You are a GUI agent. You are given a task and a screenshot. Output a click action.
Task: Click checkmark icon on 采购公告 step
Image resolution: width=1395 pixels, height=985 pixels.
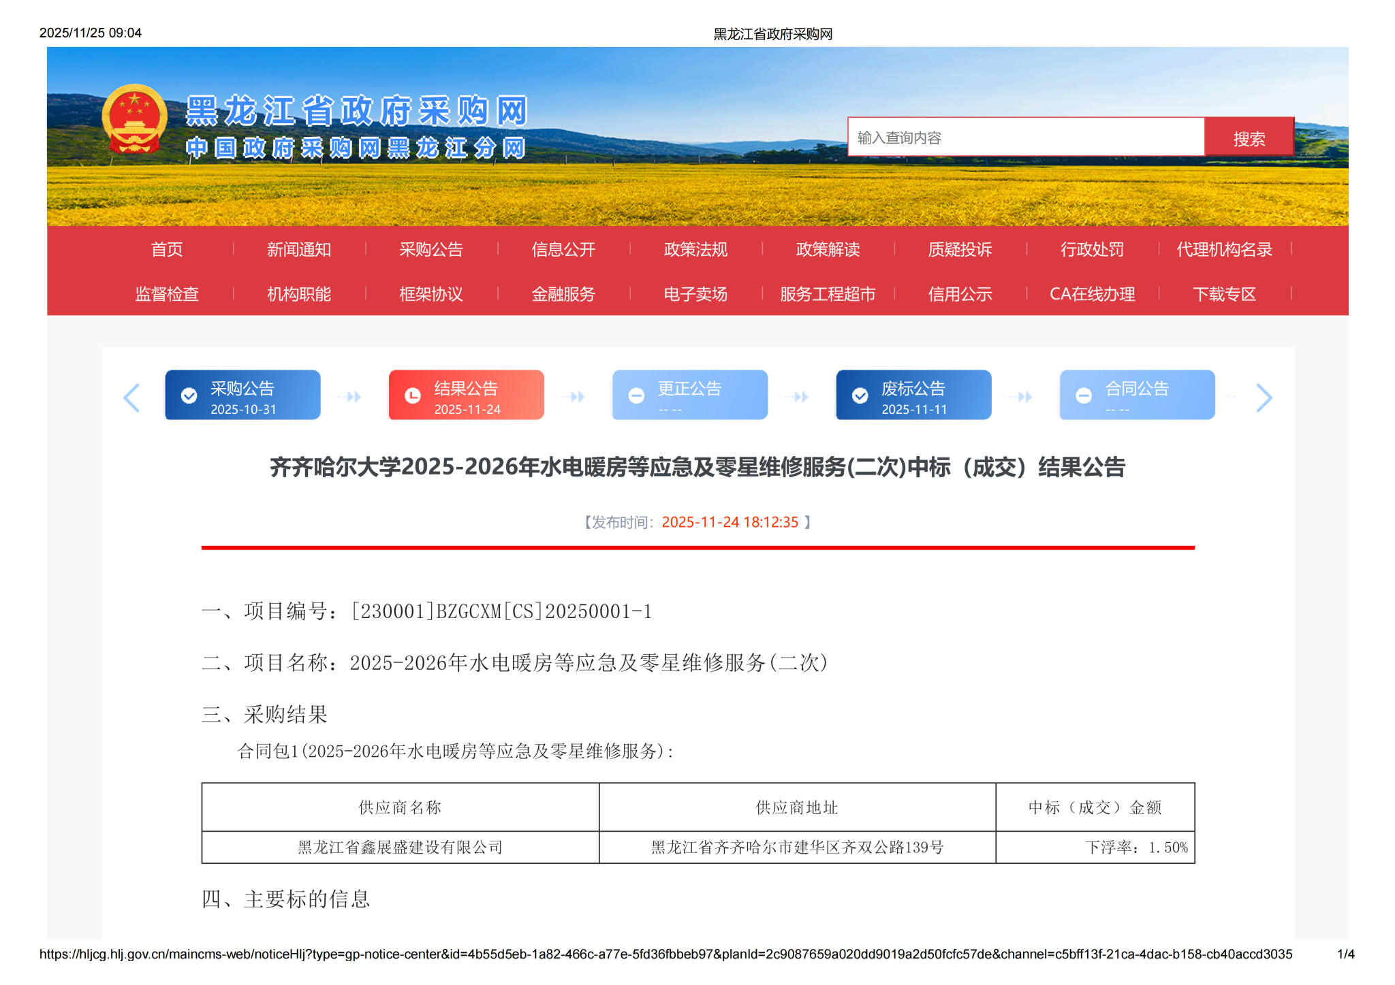click(189, 395)
